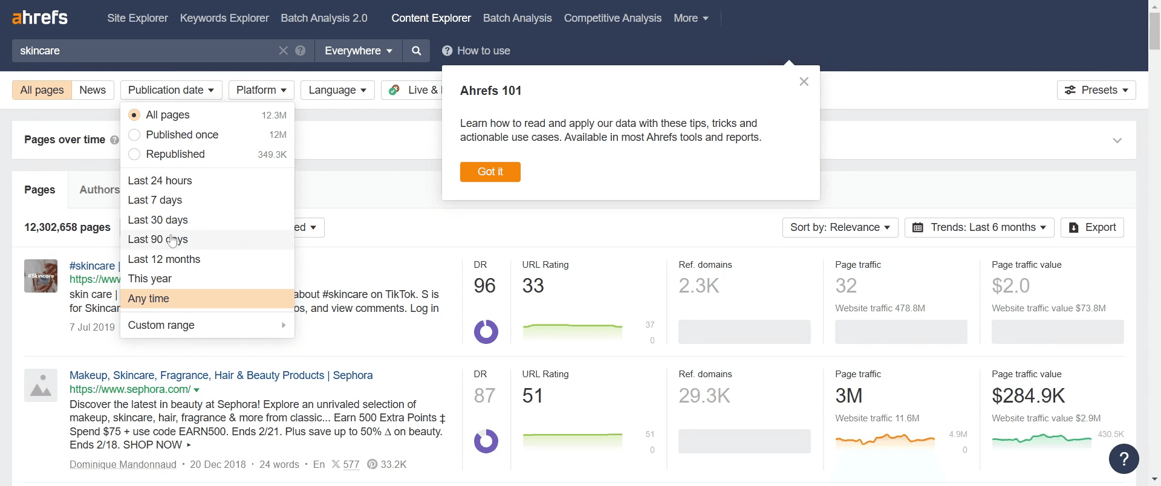Click the Sephora placeholder image thumbnail
The height and width of the screenshot is (486, 1161).
(41, 385)
